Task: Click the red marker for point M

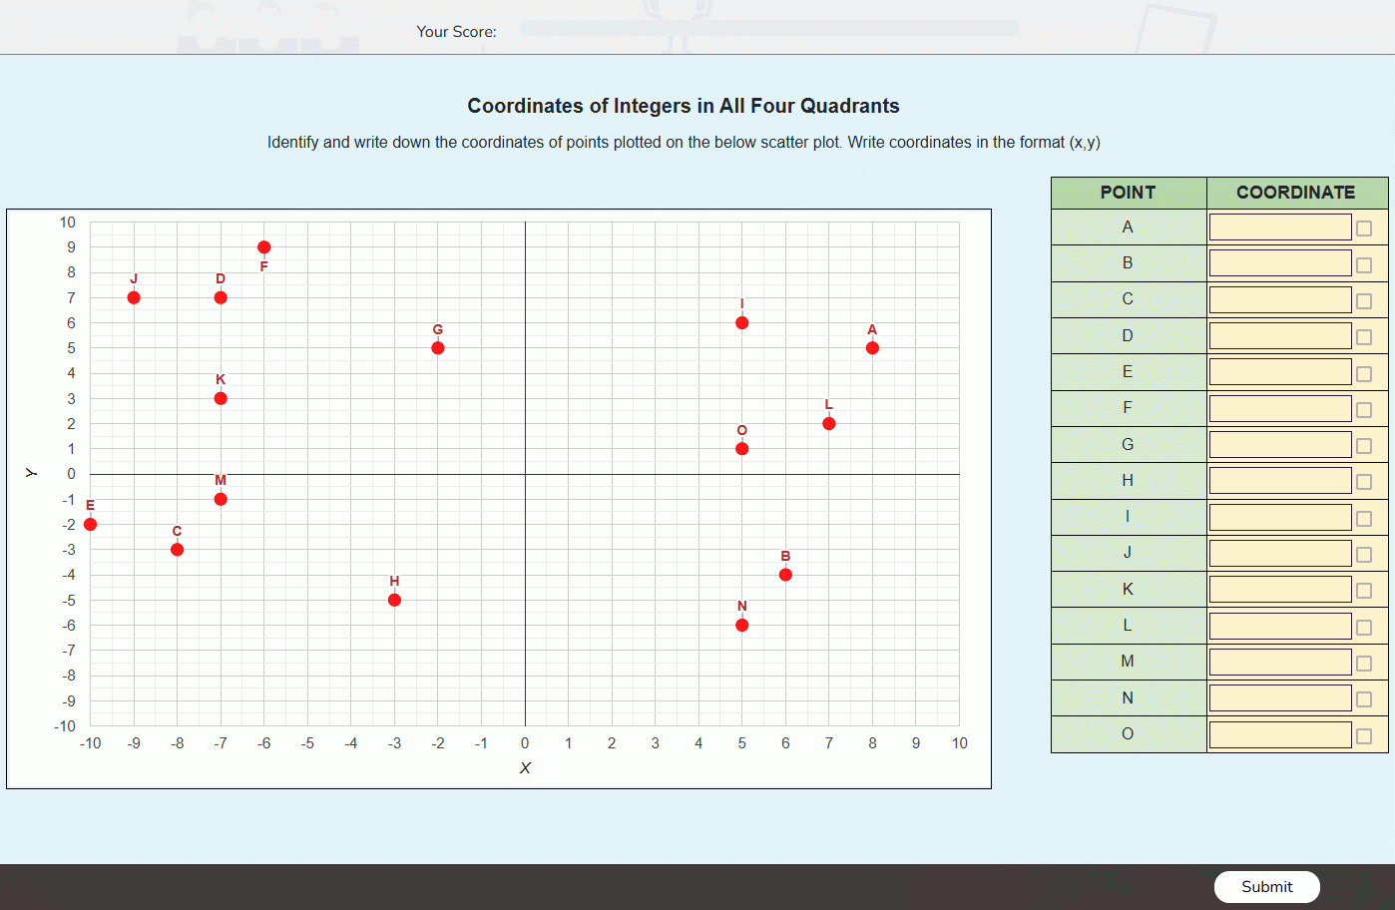Action: point(221,499)
